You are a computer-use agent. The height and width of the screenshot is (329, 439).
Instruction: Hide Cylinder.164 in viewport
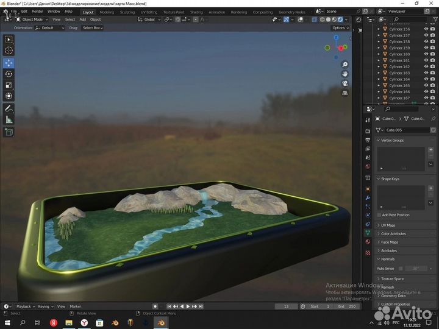coord(426,79)
